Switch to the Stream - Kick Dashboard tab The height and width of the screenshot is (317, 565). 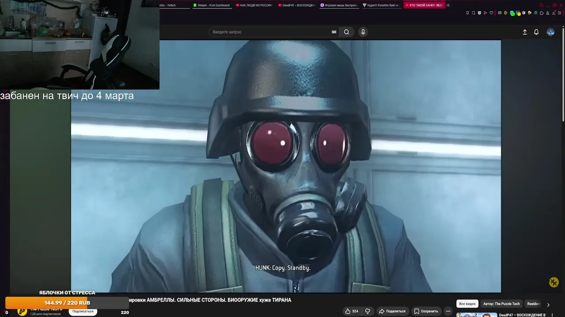[212, 5]
